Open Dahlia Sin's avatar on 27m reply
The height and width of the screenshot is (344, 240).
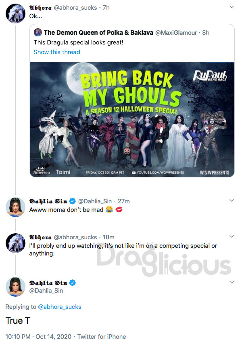15,207
